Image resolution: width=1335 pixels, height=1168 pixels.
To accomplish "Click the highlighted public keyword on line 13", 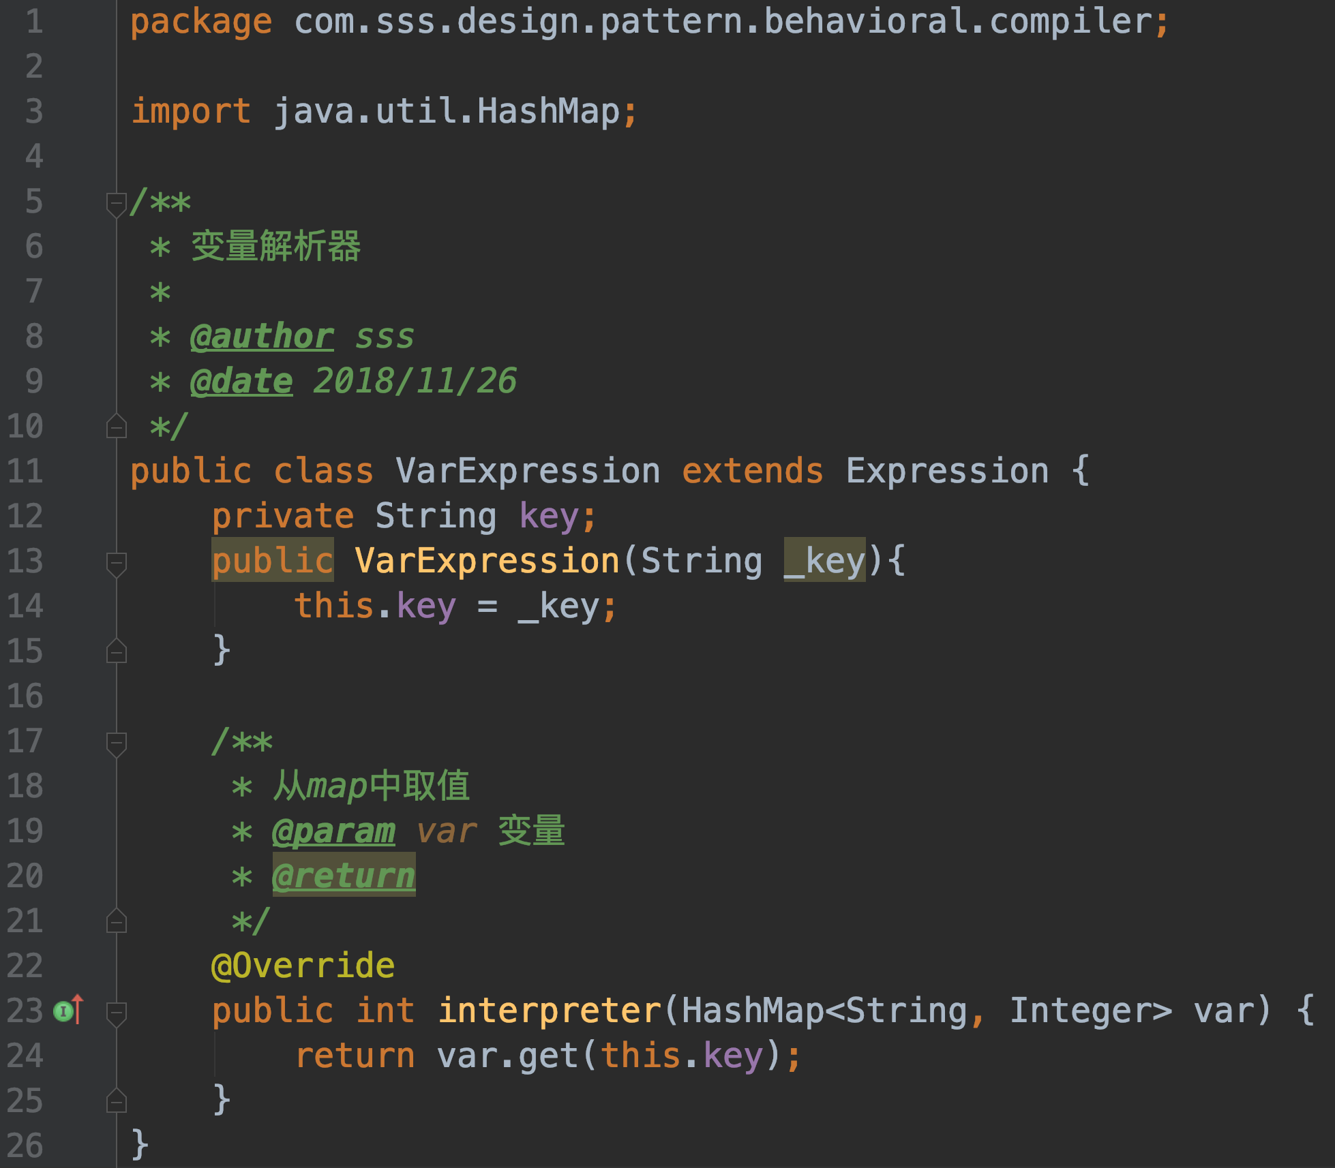I will [272, 562].
